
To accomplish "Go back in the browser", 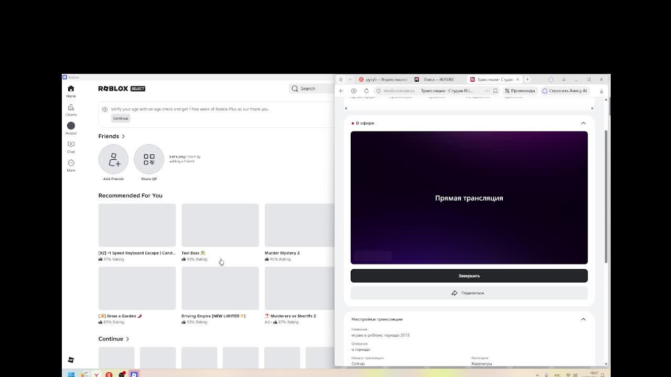I will pyautogui.click(x=341, y=91).
